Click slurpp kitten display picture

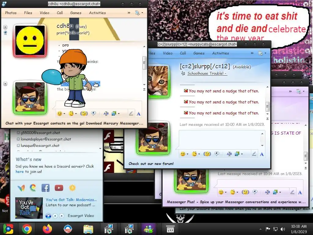[x=159, y=80]
